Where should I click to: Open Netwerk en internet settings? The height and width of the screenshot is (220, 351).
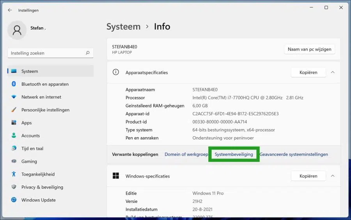point(51,97)
